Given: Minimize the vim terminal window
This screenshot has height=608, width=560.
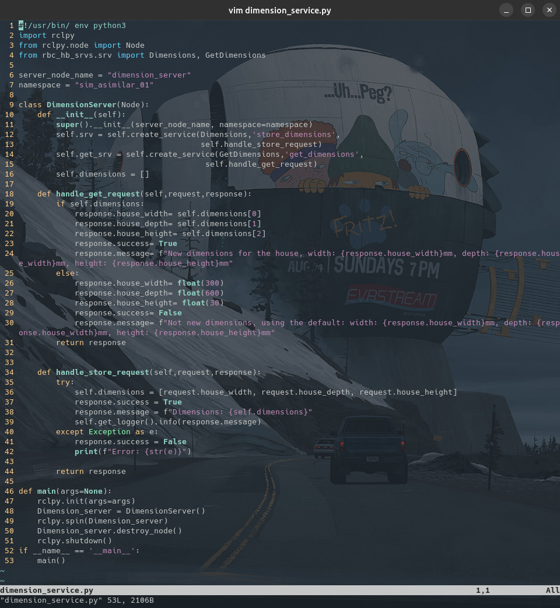Looking at the screenshot, I should [x=505, y=10].
